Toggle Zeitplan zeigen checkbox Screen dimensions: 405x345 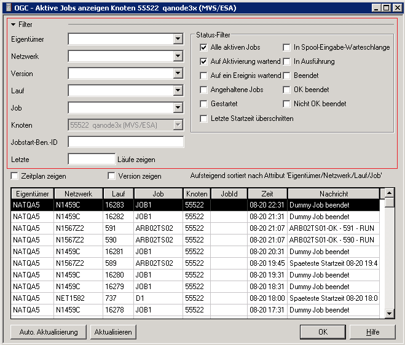point(15,176)
